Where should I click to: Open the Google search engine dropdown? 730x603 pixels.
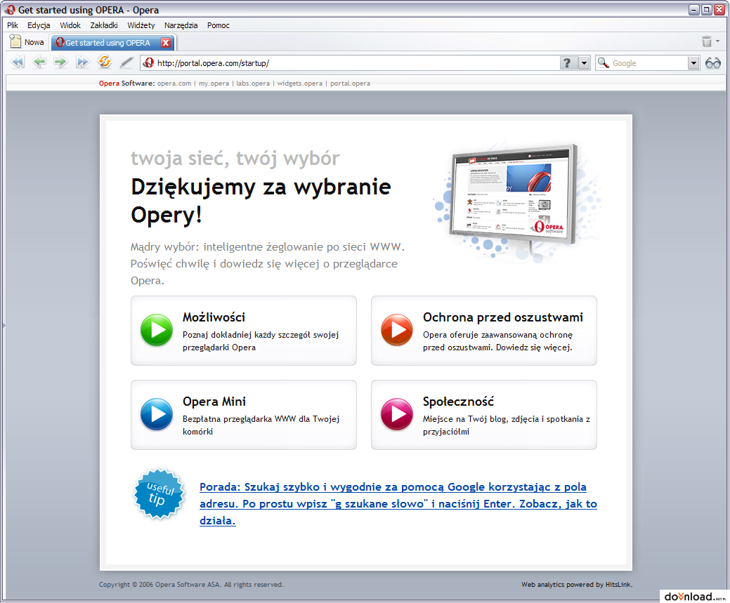pos(693,62)
